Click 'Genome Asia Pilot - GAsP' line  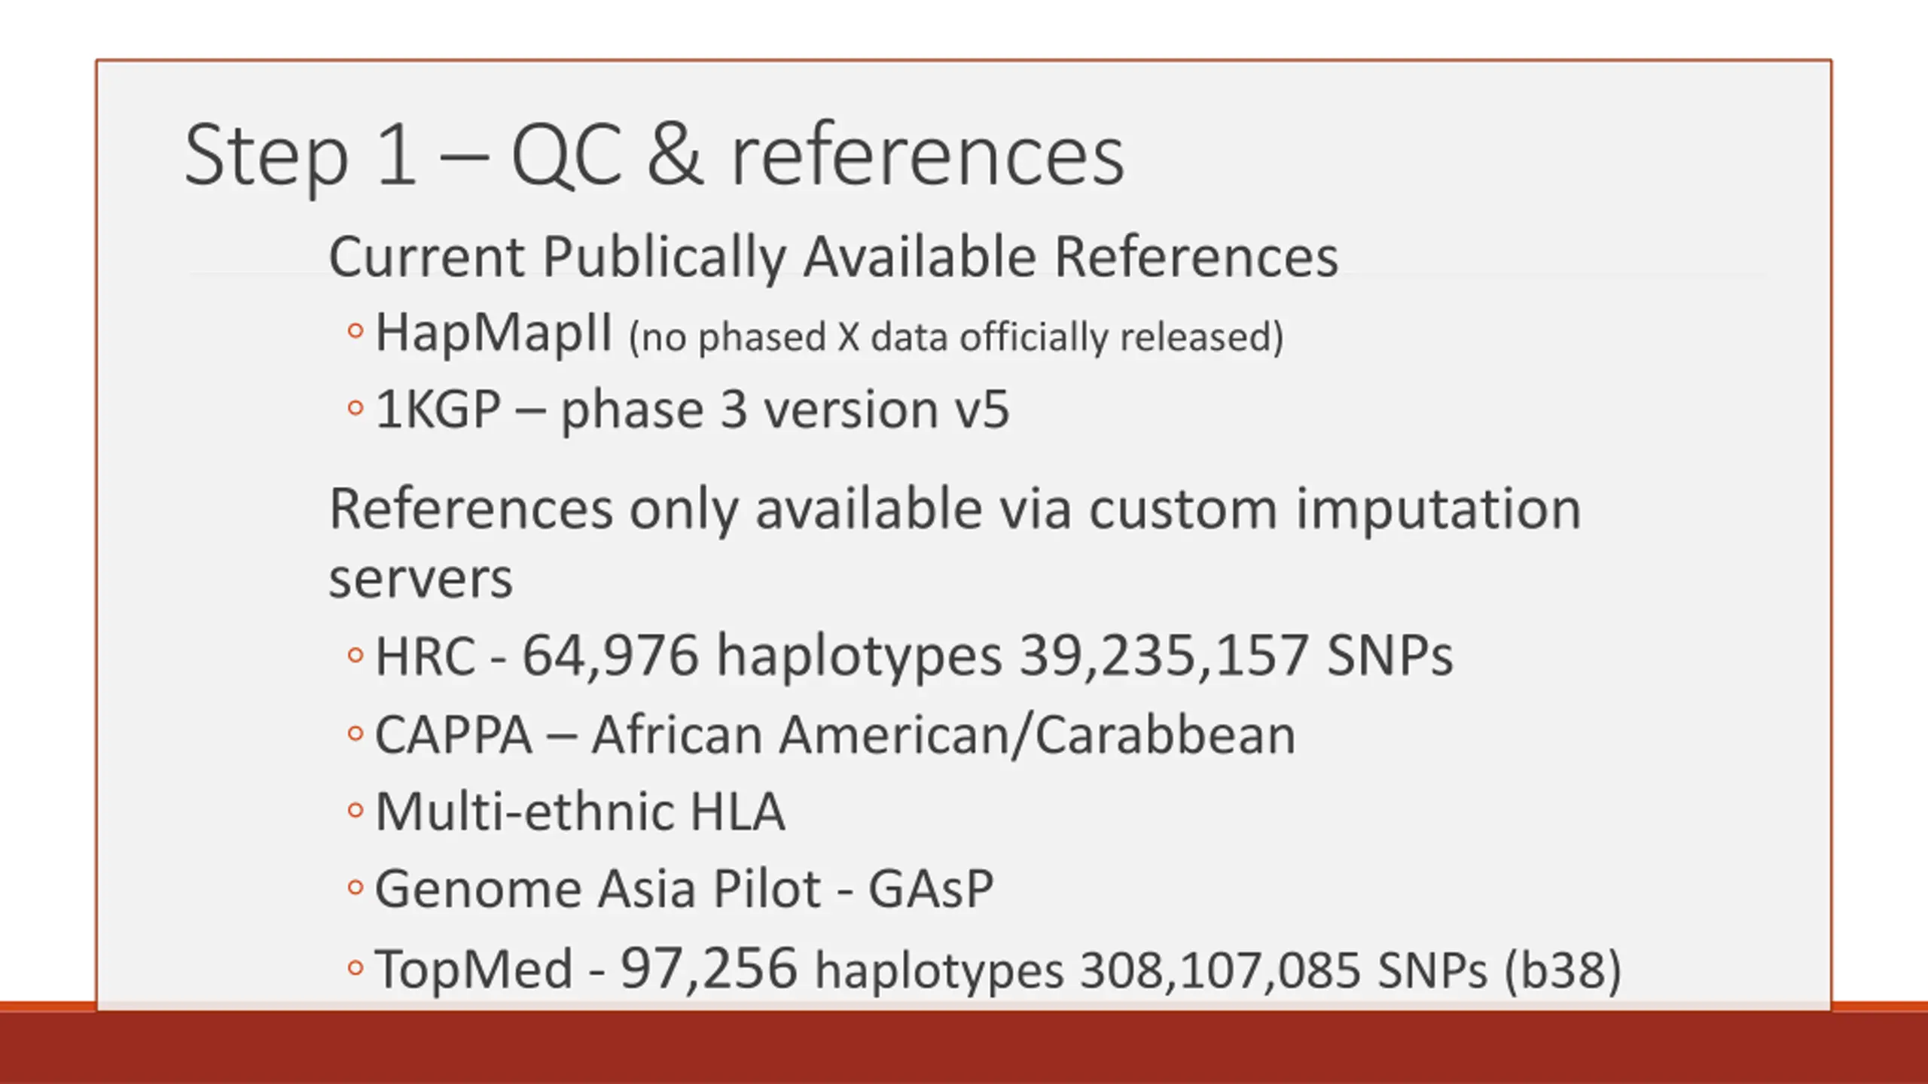(x=685, y=889)
